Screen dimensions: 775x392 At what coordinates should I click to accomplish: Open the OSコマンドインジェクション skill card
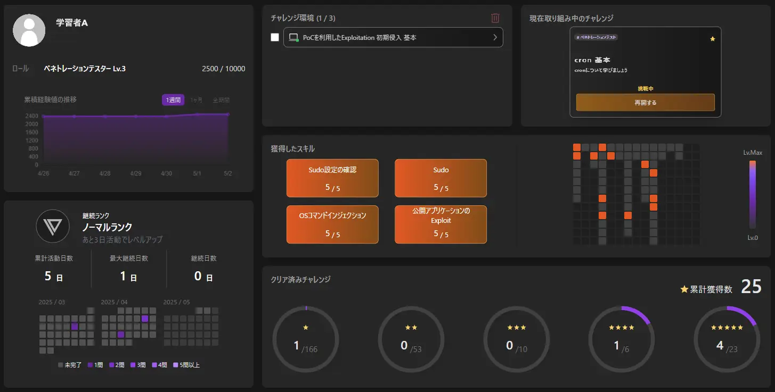[332, 224]
